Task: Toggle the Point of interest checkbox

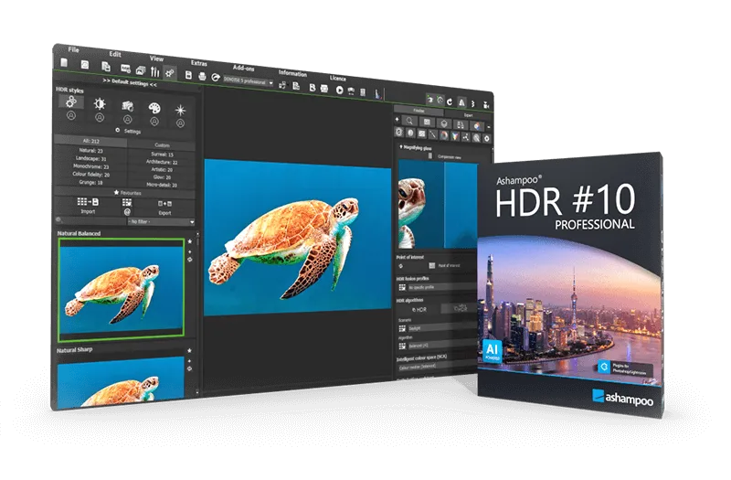Action: click(431, 265)
